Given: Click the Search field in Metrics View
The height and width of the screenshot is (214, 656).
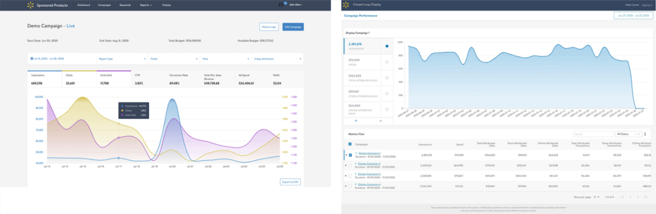Looking at the screenshot, I should [x=593, y=134].
